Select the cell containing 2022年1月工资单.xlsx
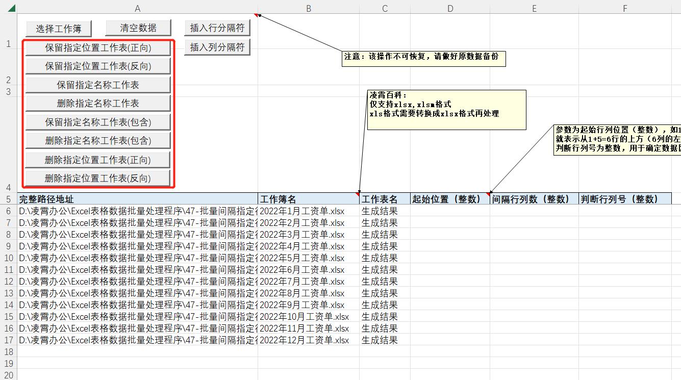The width and height of the screenshot is (681, 380). (308, 211)
